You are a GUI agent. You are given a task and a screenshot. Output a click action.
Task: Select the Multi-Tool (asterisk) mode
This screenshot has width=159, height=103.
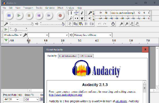82,18
